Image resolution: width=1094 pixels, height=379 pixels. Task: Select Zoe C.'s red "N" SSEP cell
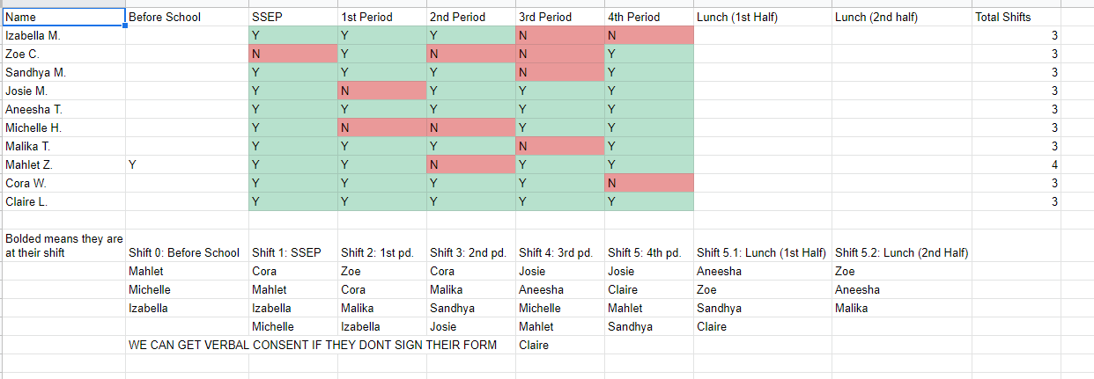pyautogui.click(x=293, y=54)
